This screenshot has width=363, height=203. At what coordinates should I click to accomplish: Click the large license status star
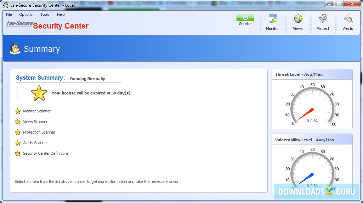pyautogui.click(x=39, y=93)
